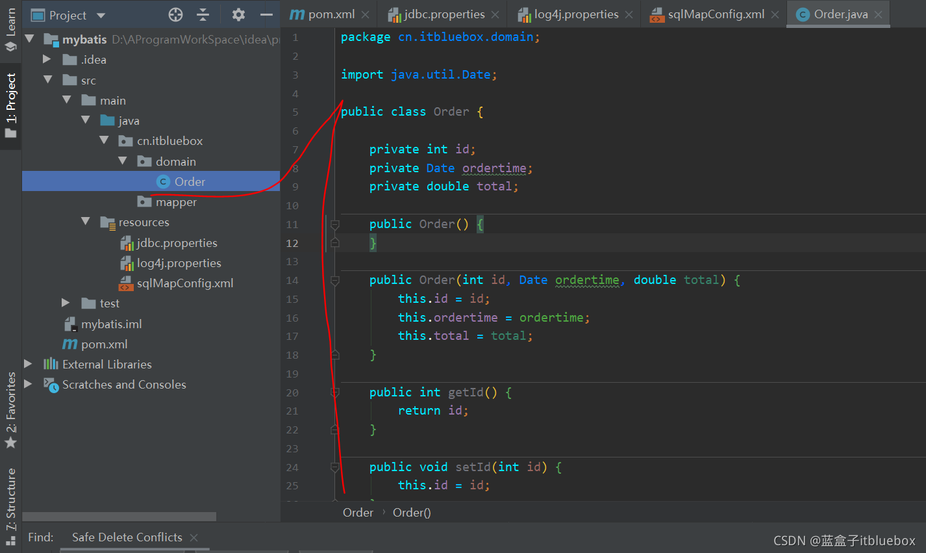Click fold end marker at line 18

click(x=334, y=355)
